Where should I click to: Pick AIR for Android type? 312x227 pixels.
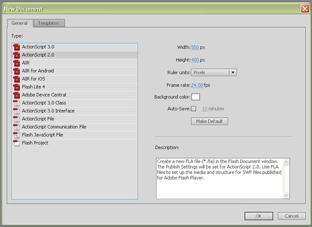75,71
